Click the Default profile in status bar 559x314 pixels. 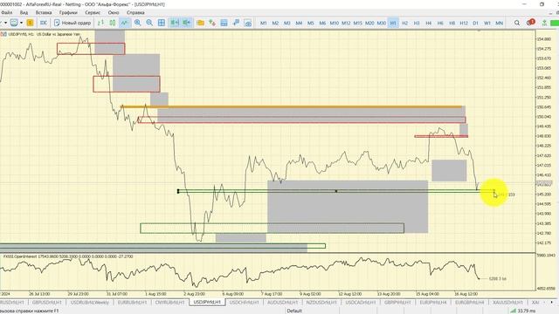click(294, 311)
